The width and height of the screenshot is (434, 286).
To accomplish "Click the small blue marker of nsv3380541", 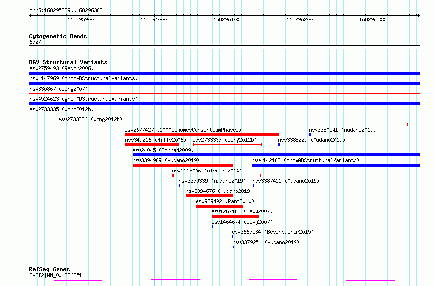I will point(310,134).
